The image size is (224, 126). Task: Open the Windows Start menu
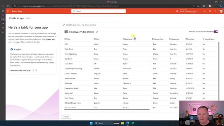pos(91,123)
